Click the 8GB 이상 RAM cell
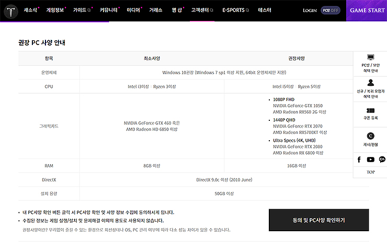 (x=152, y=166)
